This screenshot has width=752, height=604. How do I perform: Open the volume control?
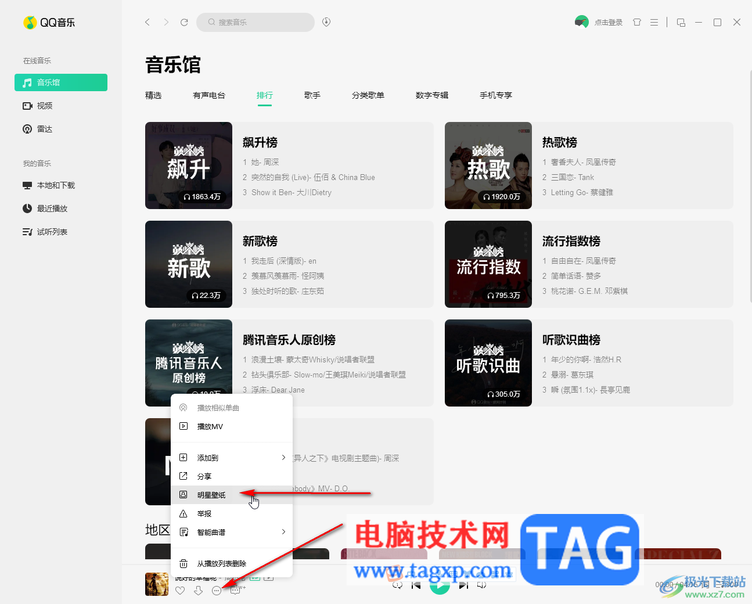point(482,585)
